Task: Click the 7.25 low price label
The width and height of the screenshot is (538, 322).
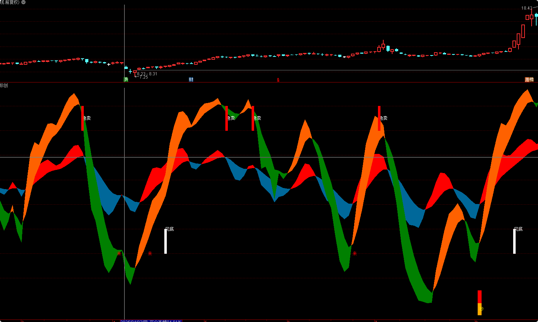Action: (143, 77)
